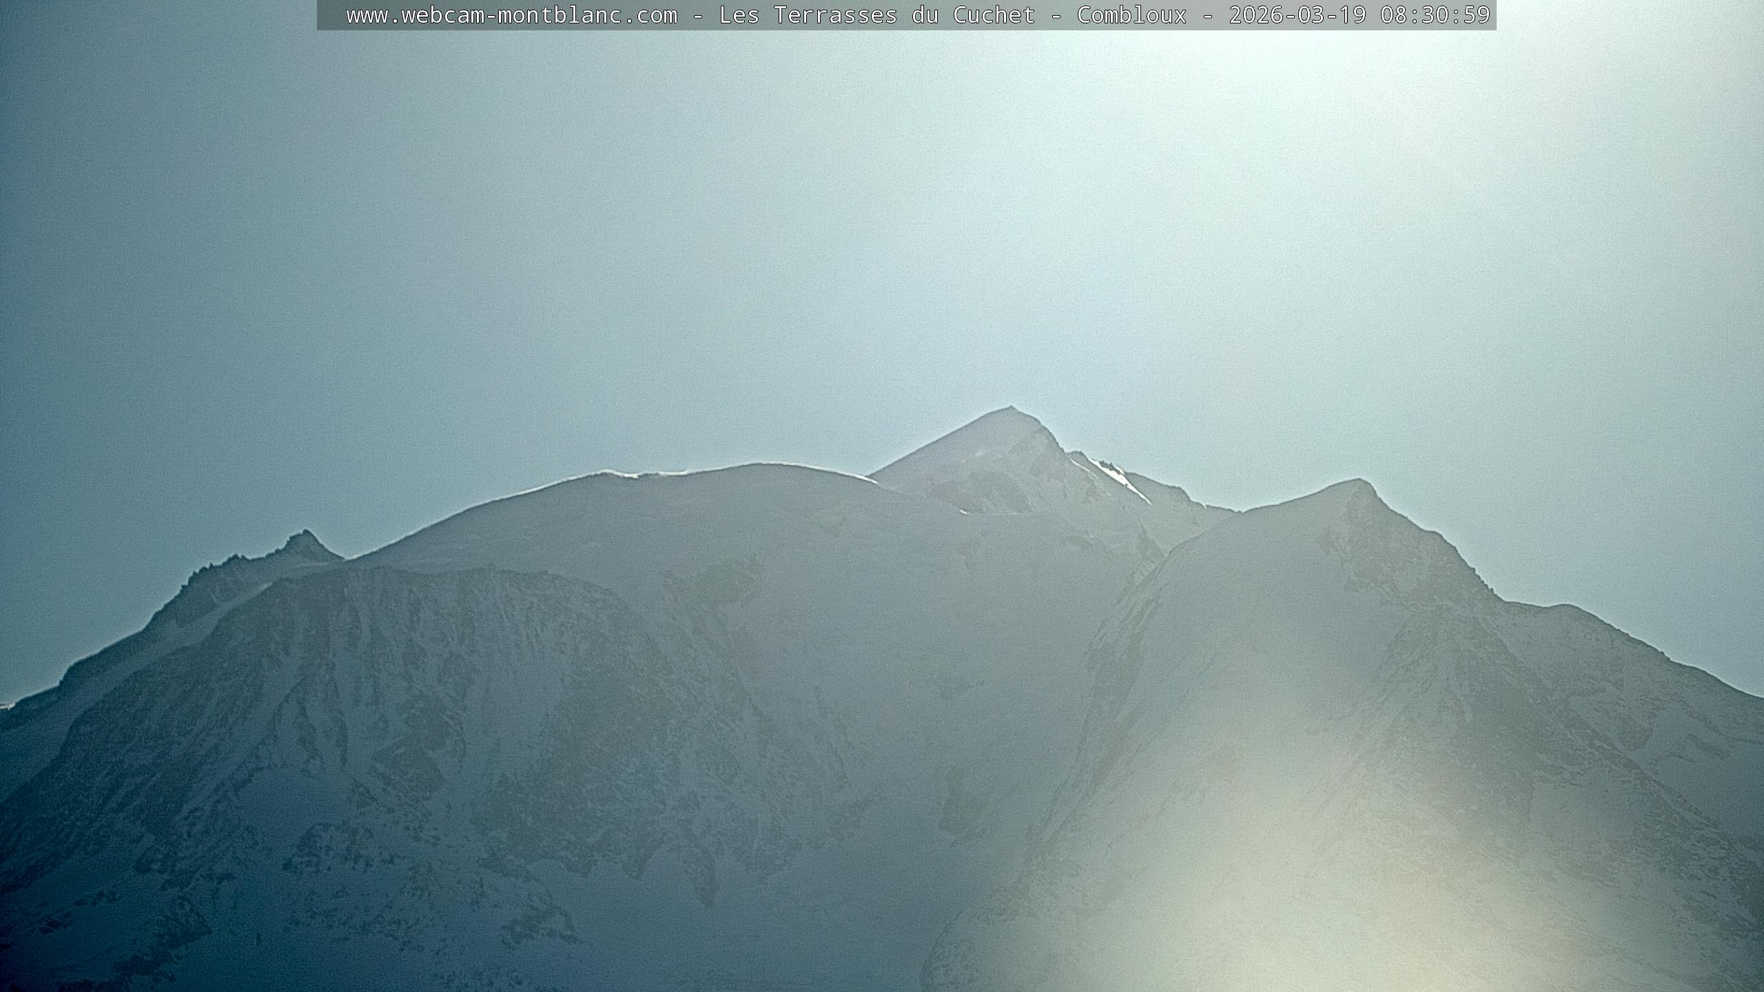Click the 'Combloux' location text
Screen dimensions: 1764x992
pyautogui.click(x=1131, y=15)
